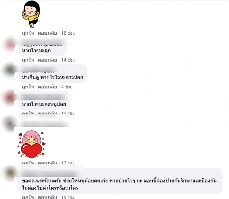
Task: Reply to the heart sticker comment 17 ชม.
Action: (x=47, y=163)
